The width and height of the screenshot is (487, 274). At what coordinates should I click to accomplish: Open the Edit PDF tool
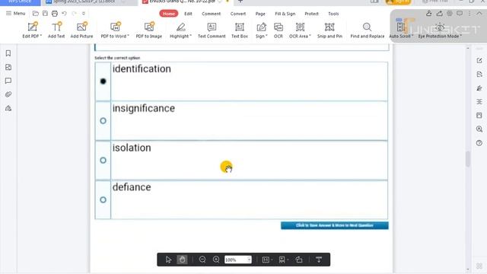tap(32, 30)
